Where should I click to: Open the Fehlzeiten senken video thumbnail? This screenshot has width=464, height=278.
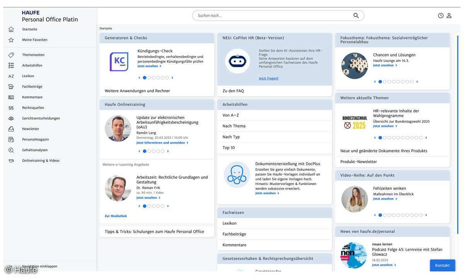click(x=355, y=199)
